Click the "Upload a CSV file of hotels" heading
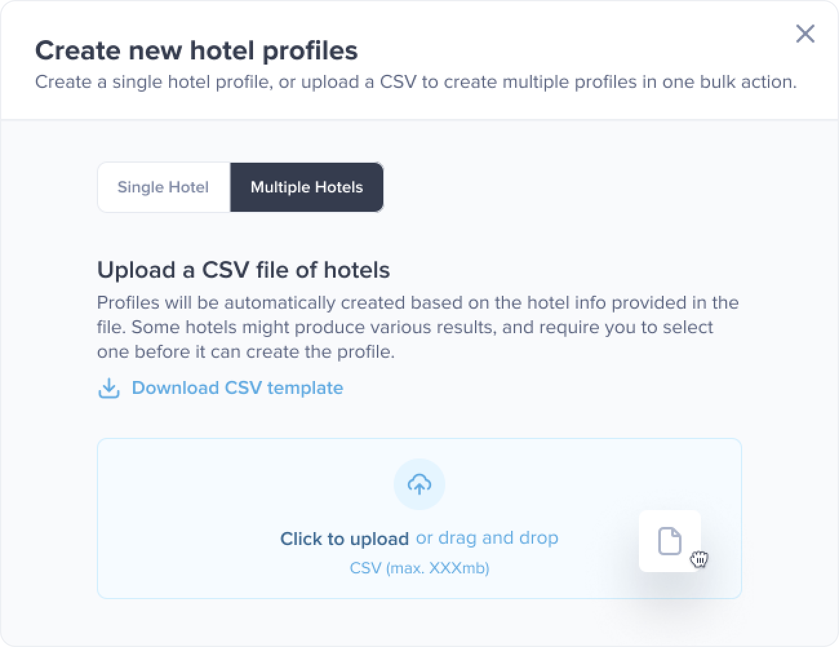This screenshot has height=647, width=839. pos(243,270)
